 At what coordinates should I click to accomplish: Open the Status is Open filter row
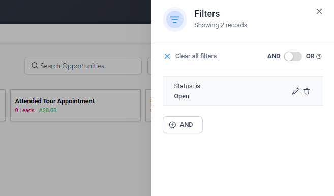click(x=243, y=91)
